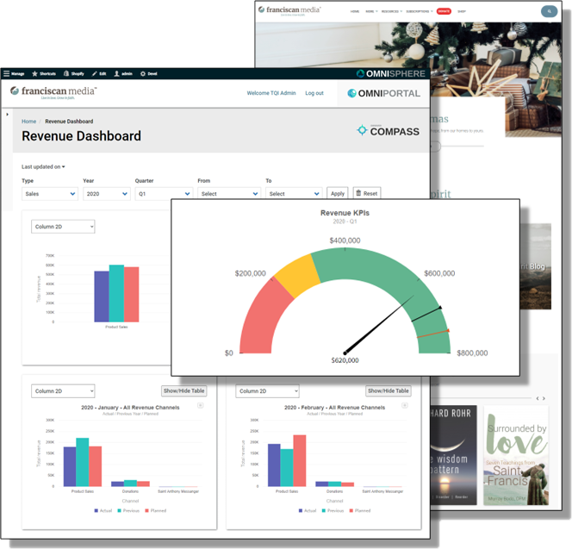Open the Year dropdown set to 2020
572x549 pixels.
click(x=107, y=193)
